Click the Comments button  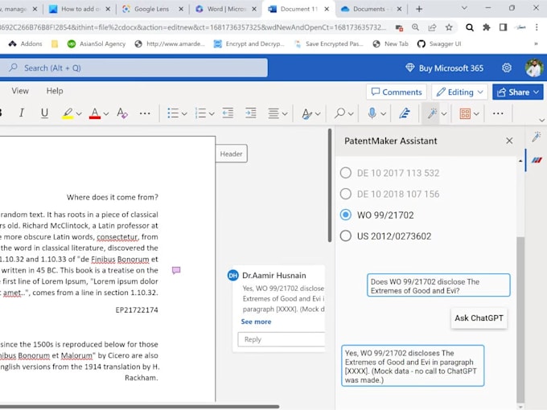[397, 92]
